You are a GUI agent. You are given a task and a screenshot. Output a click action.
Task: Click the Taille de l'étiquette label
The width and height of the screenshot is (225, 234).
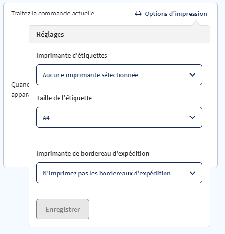[64, 98]
